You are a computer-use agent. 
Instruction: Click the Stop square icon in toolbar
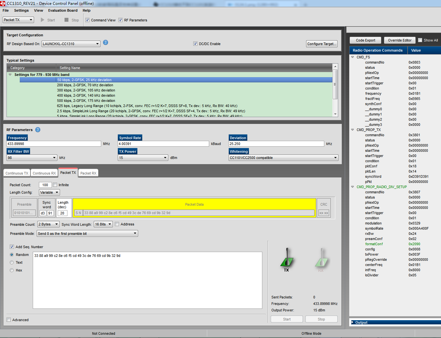click(x=66, y=20)
